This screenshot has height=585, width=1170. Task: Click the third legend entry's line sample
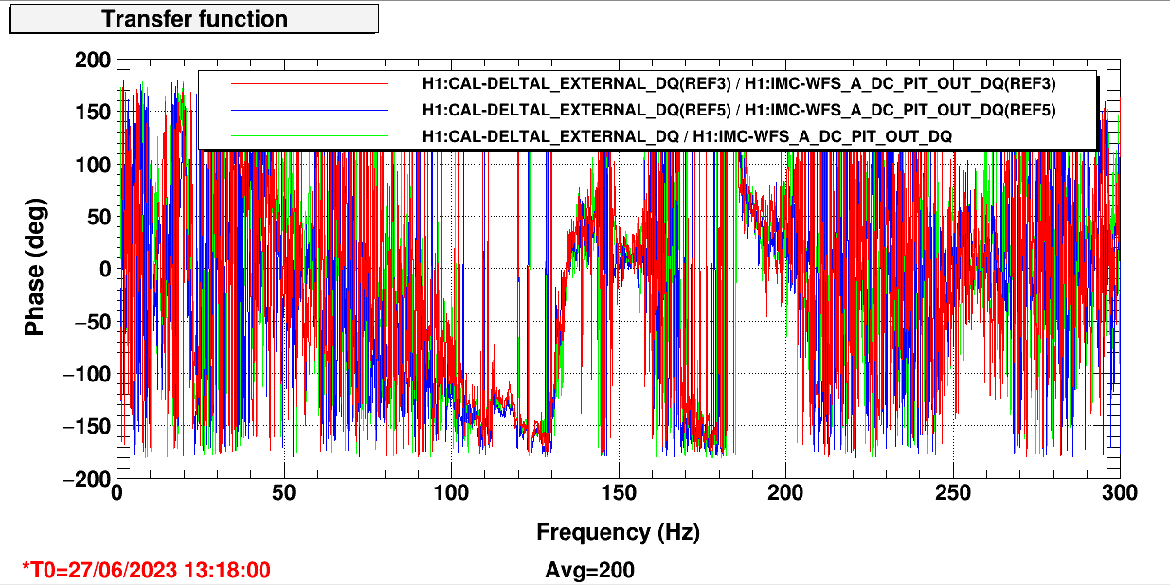point(310,137)
